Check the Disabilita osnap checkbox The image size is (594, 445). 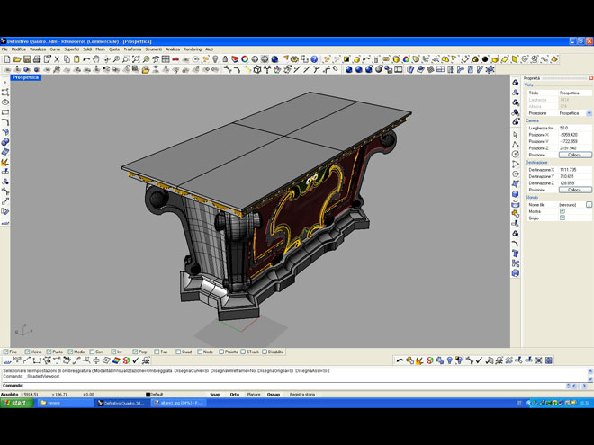(x=265, y=352)
